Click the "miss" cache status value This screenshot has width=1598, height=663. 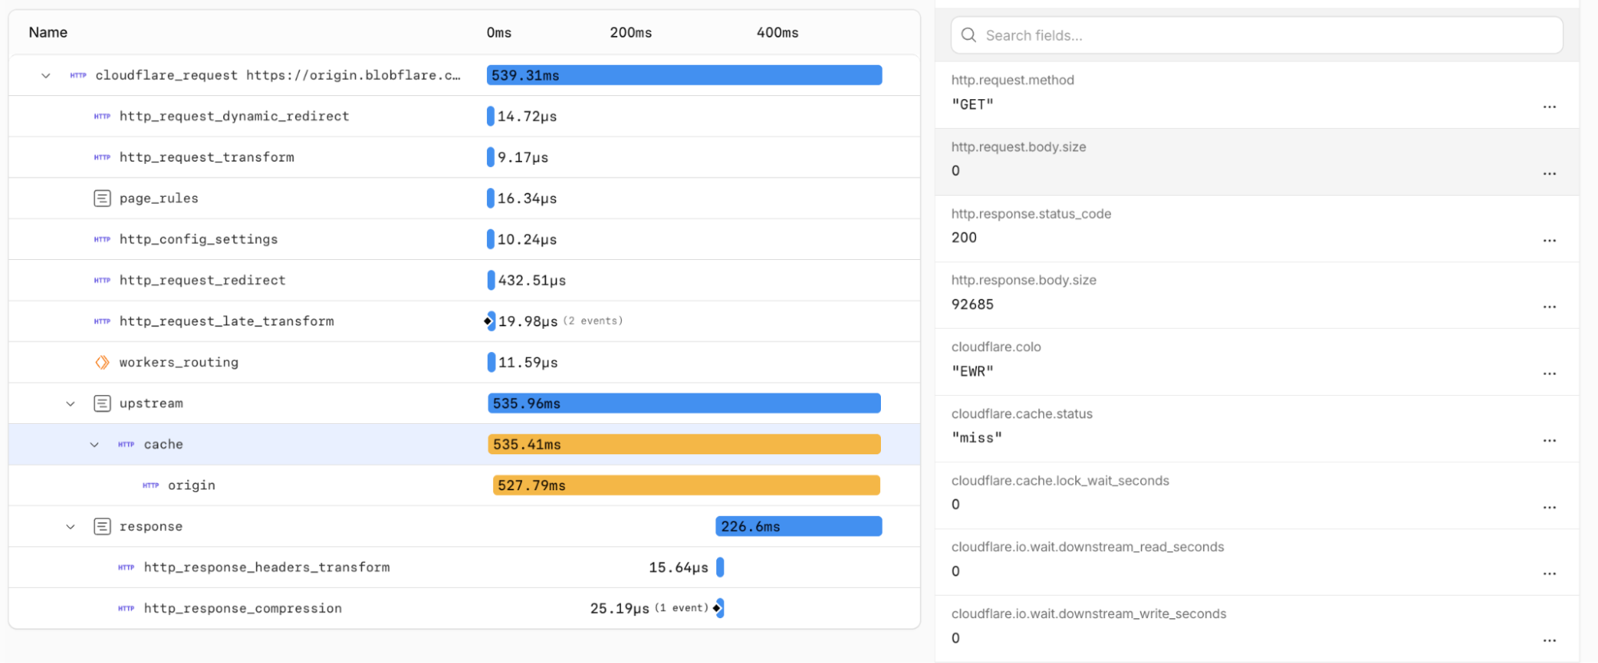977,437
